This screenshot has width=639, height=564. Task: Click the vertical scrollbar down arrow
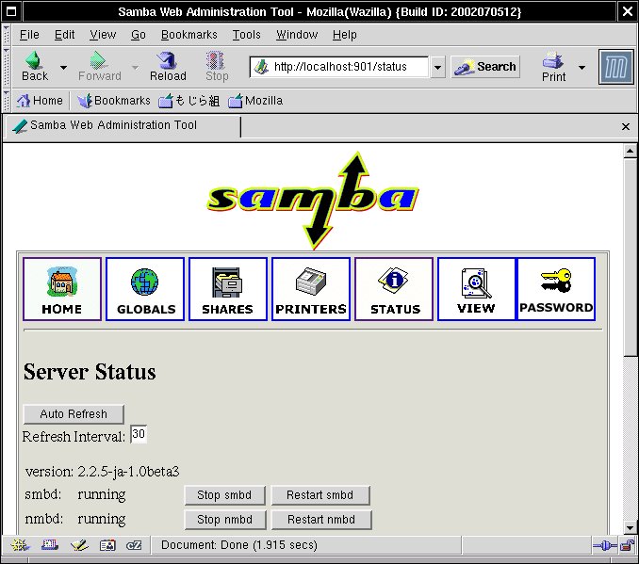point(630,528)
